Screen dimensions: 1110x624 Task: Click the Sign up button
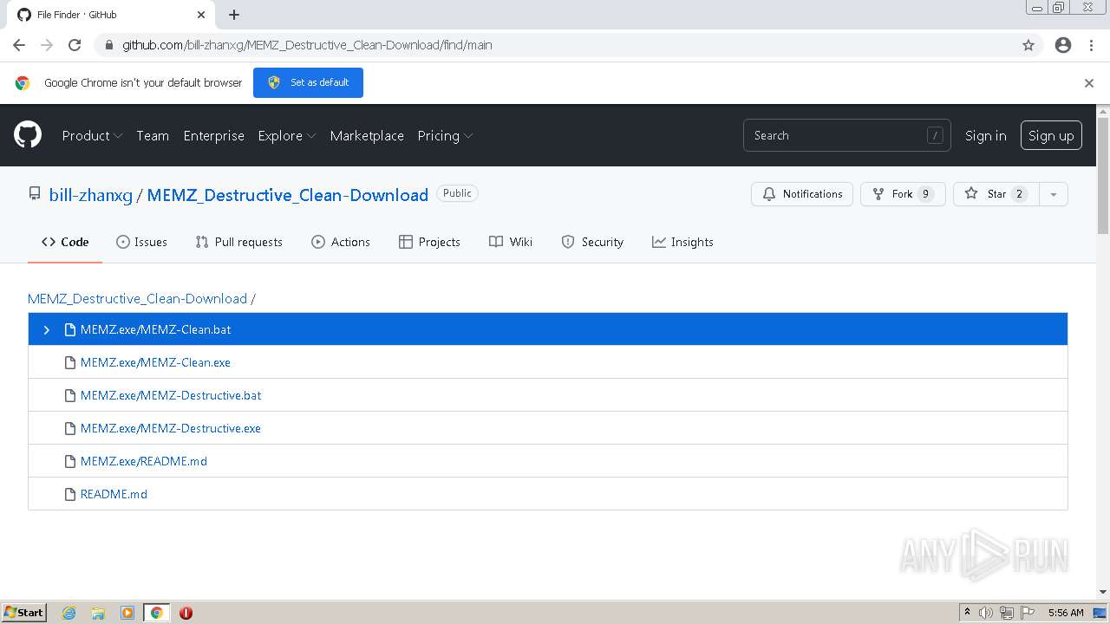1051,135
